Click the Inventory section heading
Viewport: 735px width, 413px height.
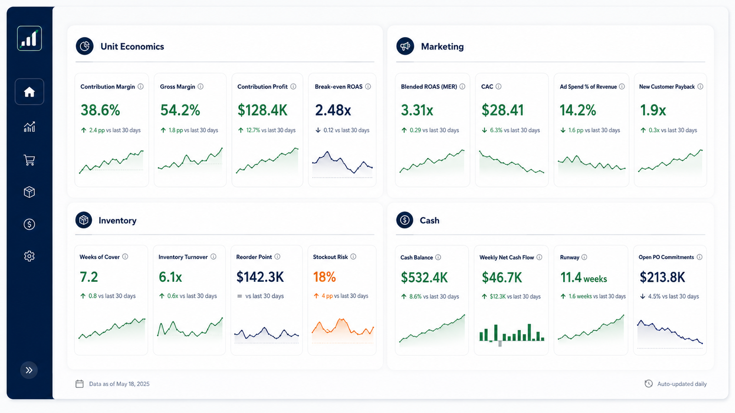click(118, 220)
